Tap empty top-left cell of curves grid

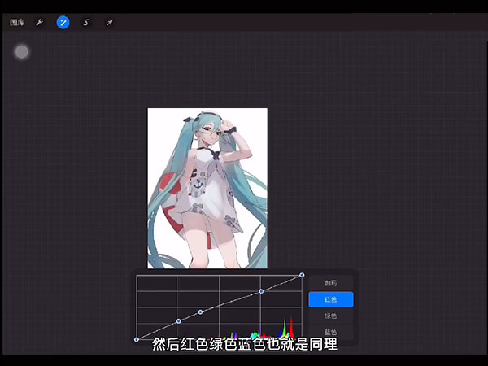[x=156, y=283]
